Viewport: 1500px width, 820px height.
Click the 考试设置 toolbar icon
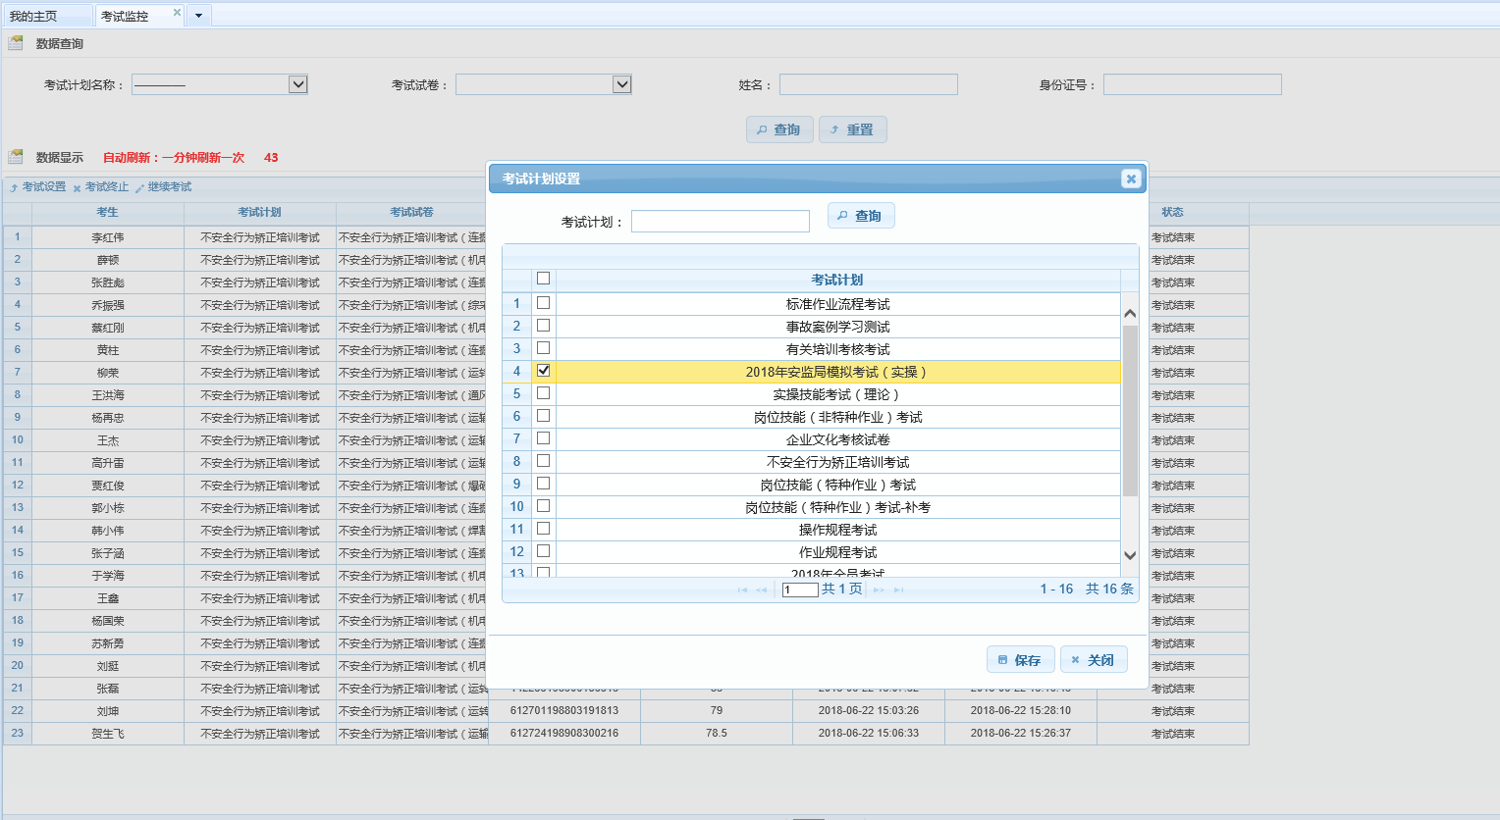pyautogui.click(x=14, y=187)
